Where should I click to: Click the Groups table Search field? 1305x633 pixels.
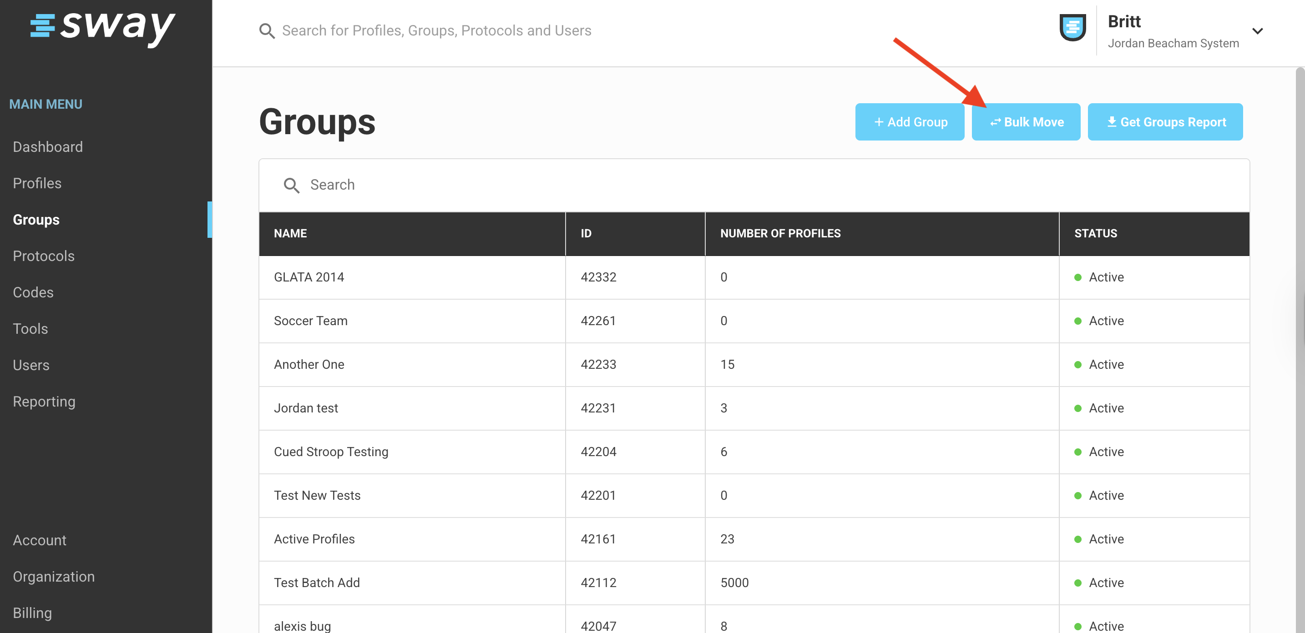(x=754, y=186)
